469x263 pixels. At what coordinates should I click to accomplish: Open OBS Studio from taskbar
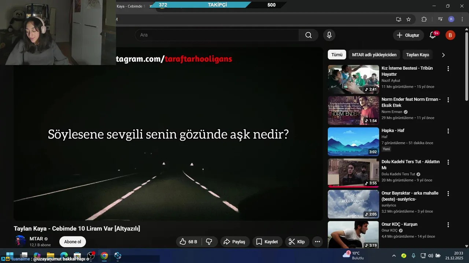coord(91,256)
